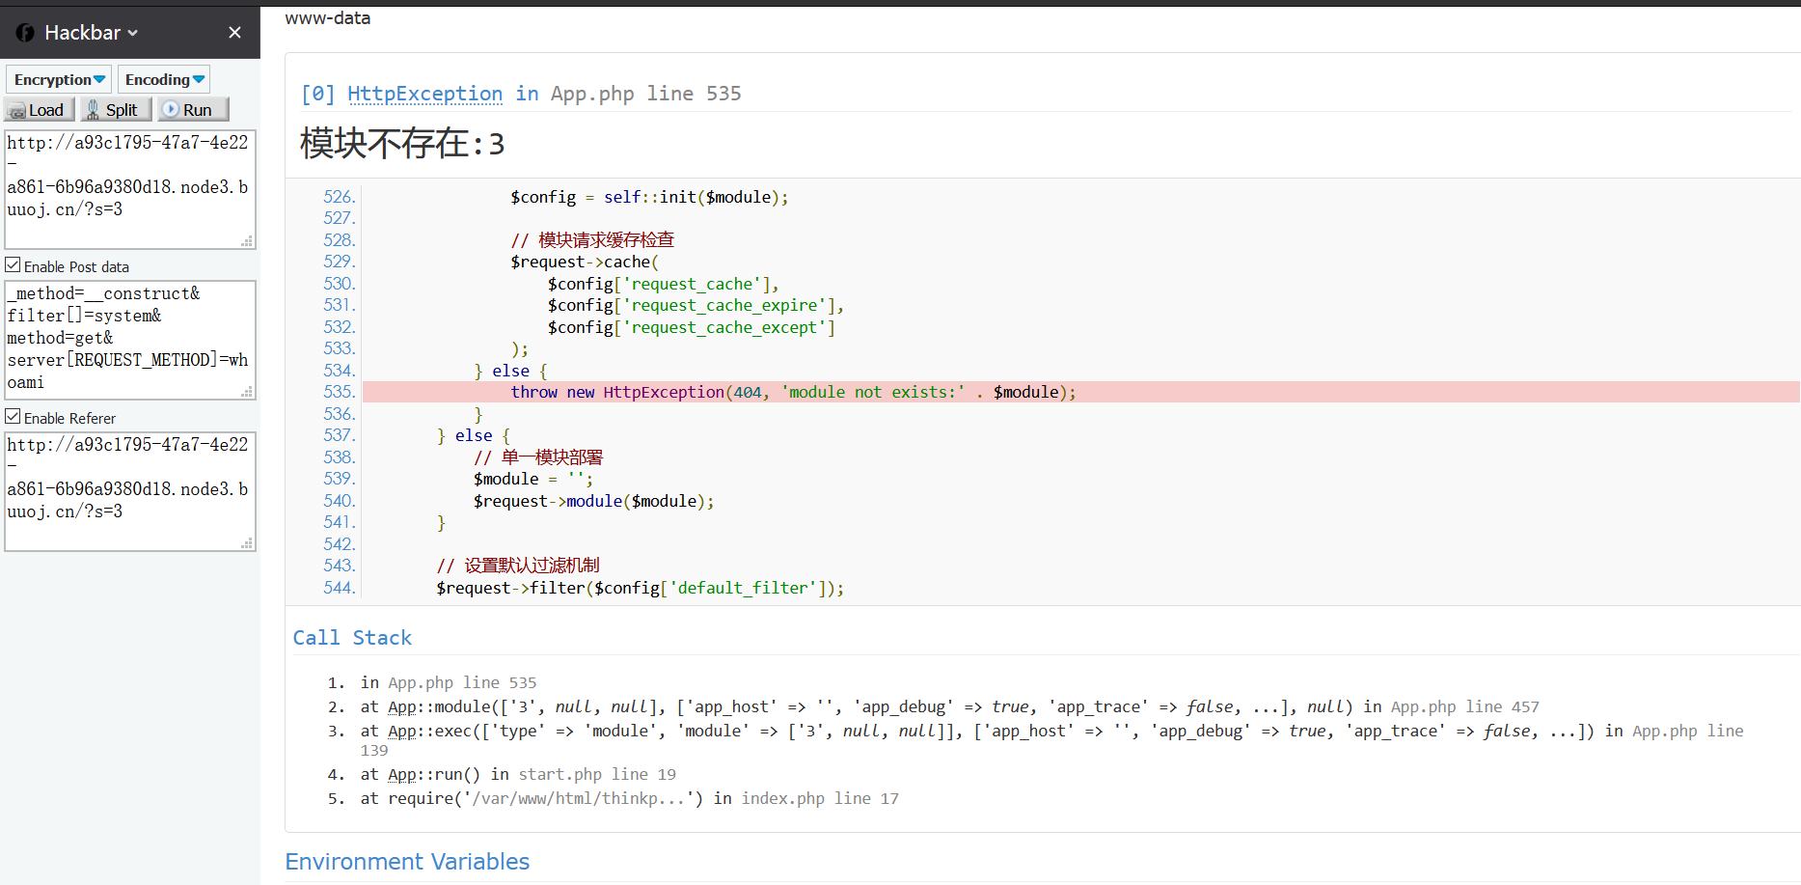Click line number 526 in the gutter
This screenshot has width=1801, height=885.
[x=340, y=197]
